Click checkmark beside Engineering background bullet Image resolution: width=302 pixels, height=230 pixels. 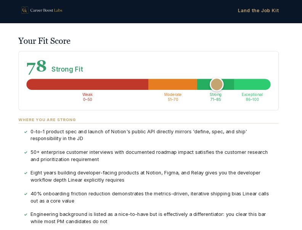[x=26, y=214]
